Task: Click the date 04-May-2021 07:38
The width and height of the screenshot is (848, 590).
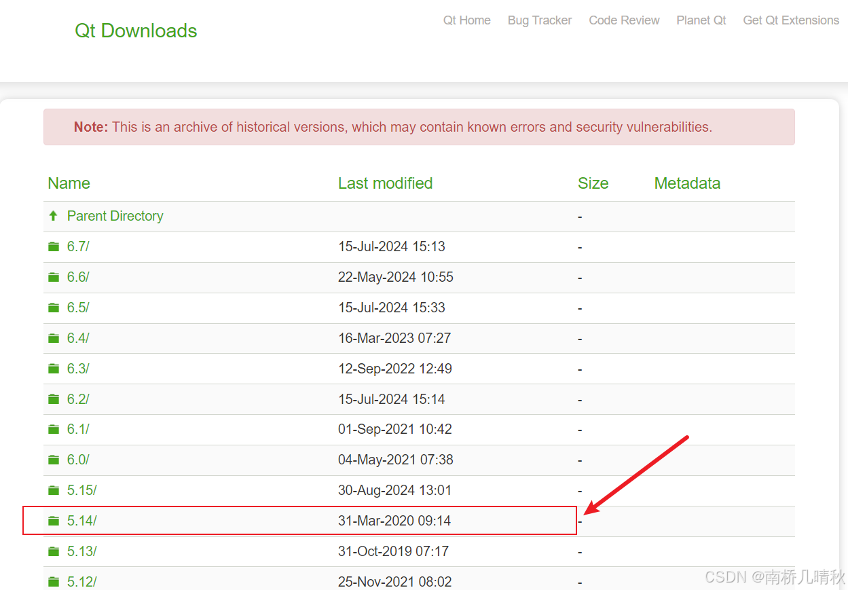Action: [x=396, y=460]
